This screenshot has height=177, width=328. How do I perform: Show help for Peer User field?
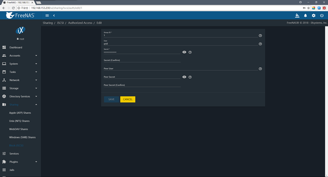260,69
